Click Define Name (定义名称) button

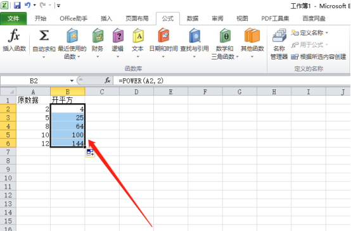307,33
